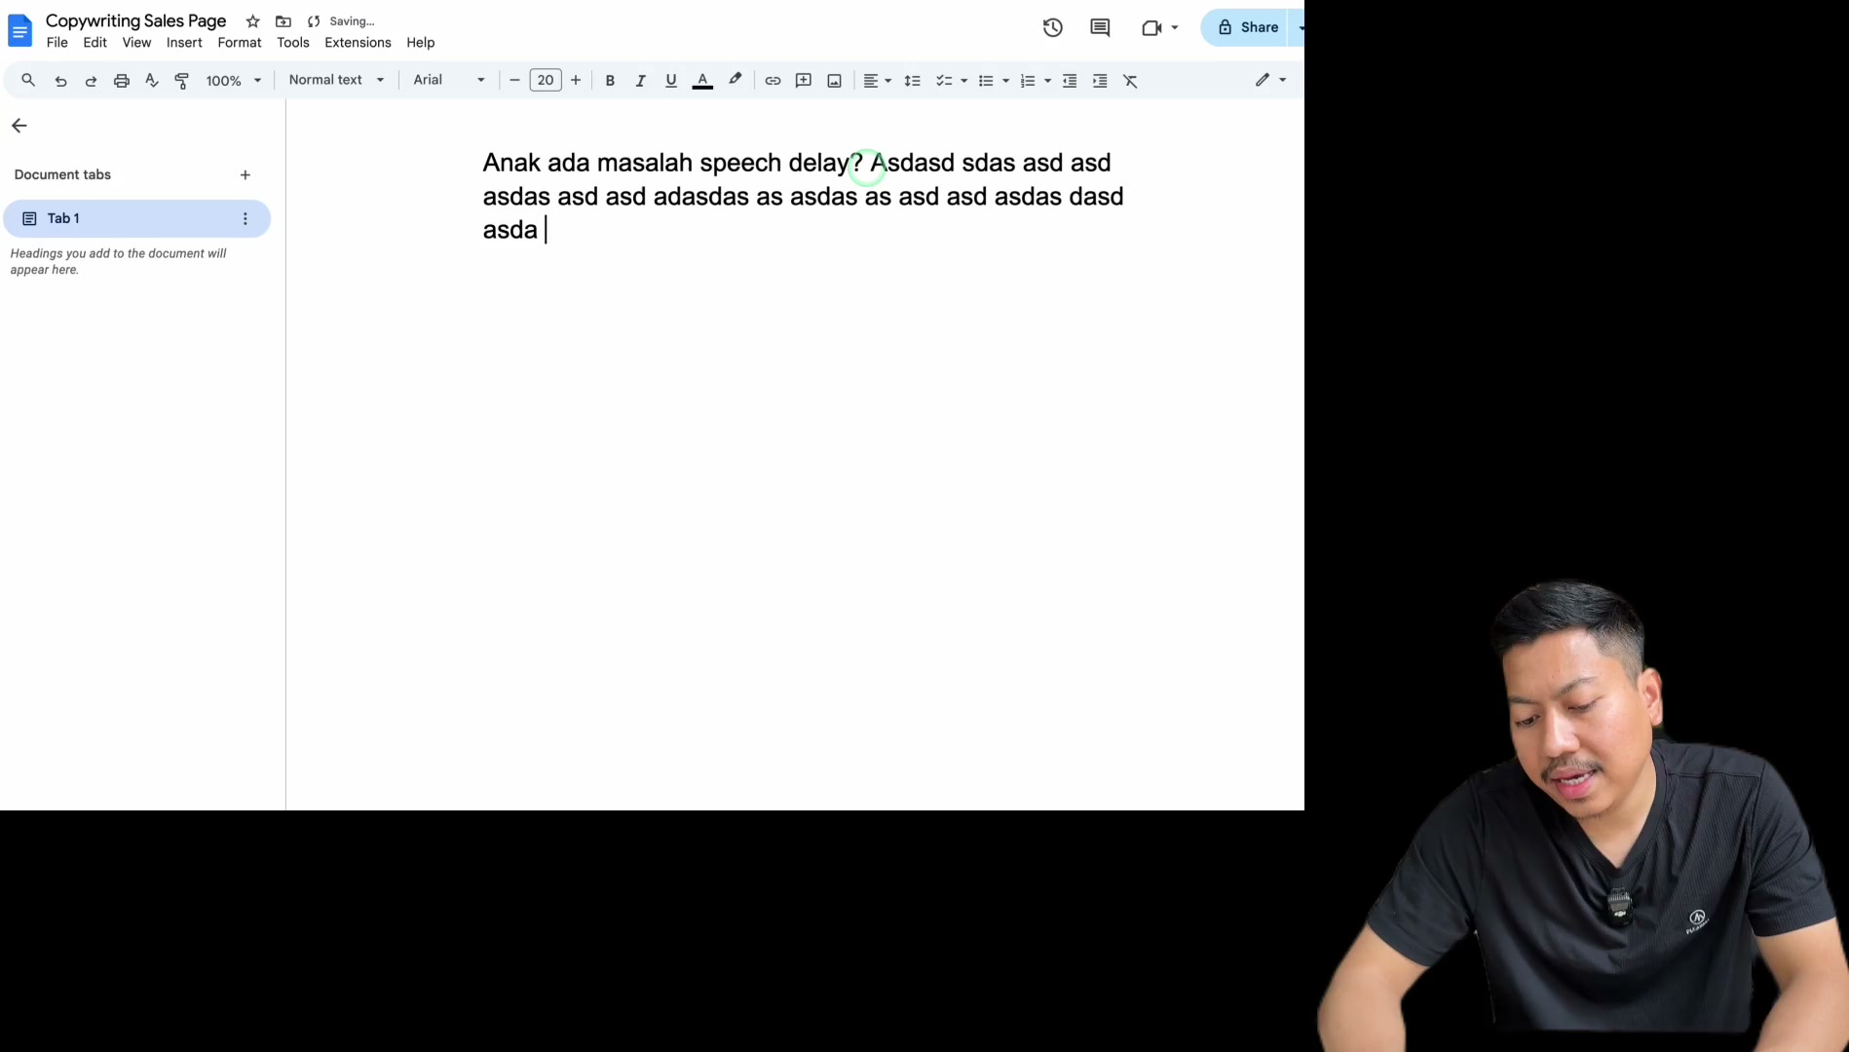Open comment history panel
The height and width of the screenshot is (1052, 1849).
point(1100,28)
